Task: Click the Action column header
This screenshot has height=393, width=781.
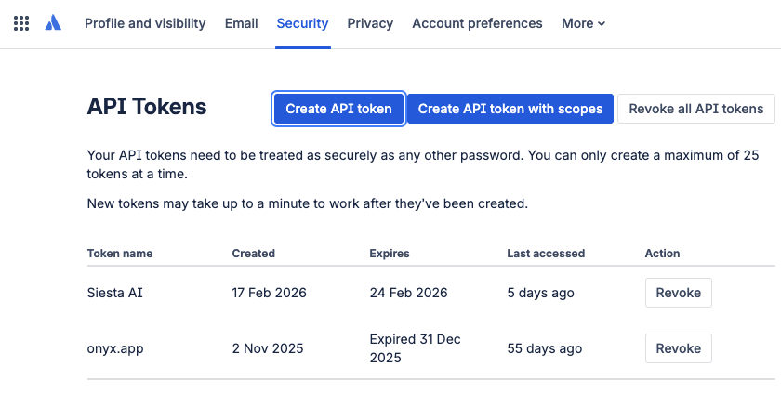Action: [662, 253]
